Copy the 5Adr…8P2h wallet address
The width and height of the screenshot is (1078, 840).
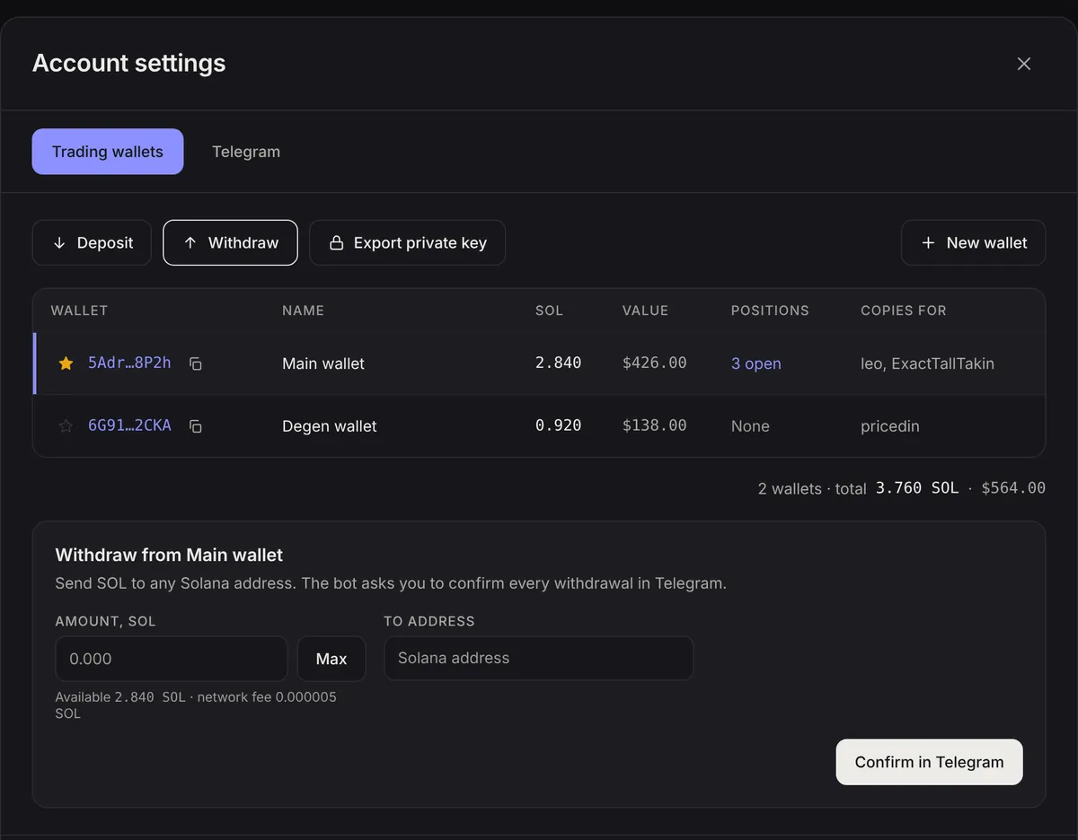pyautogui.click(x=196, y=363)
